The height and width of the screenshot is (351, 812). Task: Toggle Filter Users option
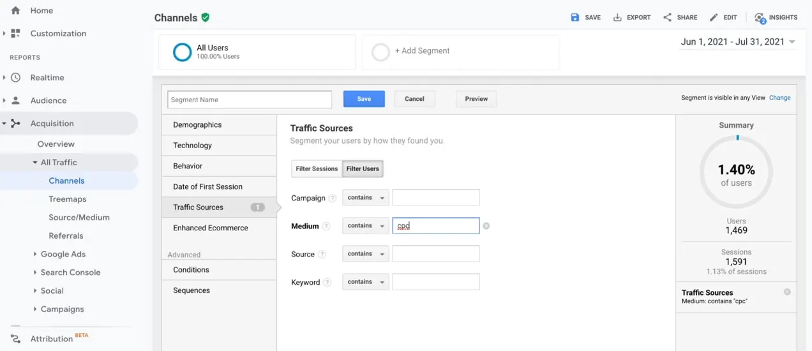tap(363, 169)
